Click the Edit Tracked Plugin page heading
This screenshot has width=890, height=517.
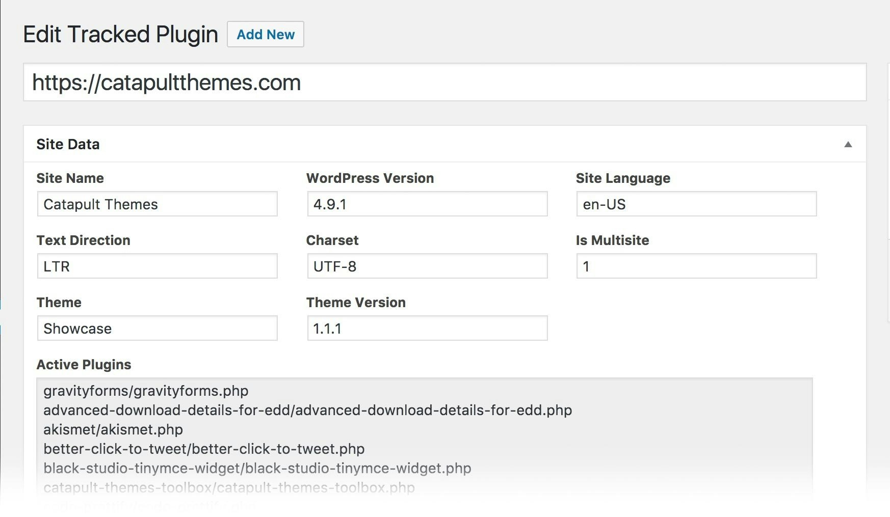coord(120,35)
